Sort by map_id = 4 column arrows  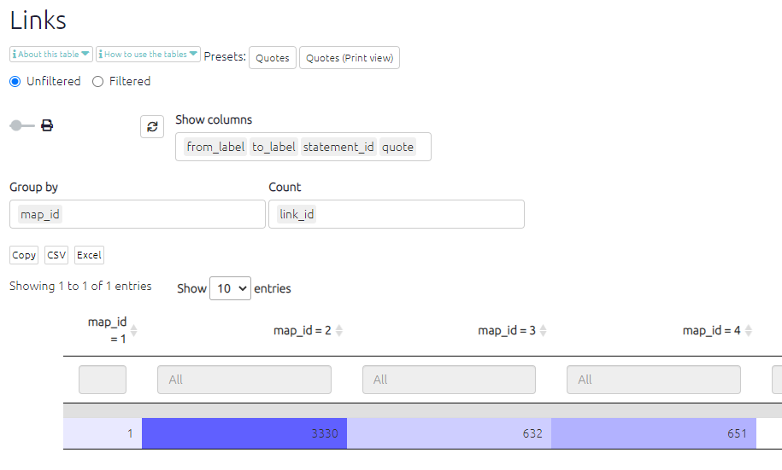pos(748,331)
